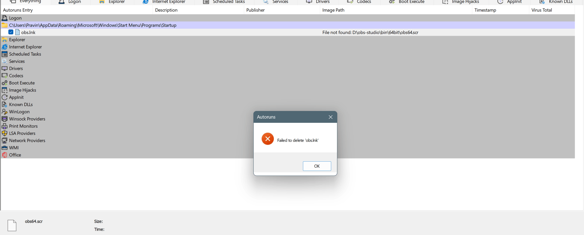The image size is (584, 235).
Task: Click the Explorer category icon in list
Action: coord(5,40)
